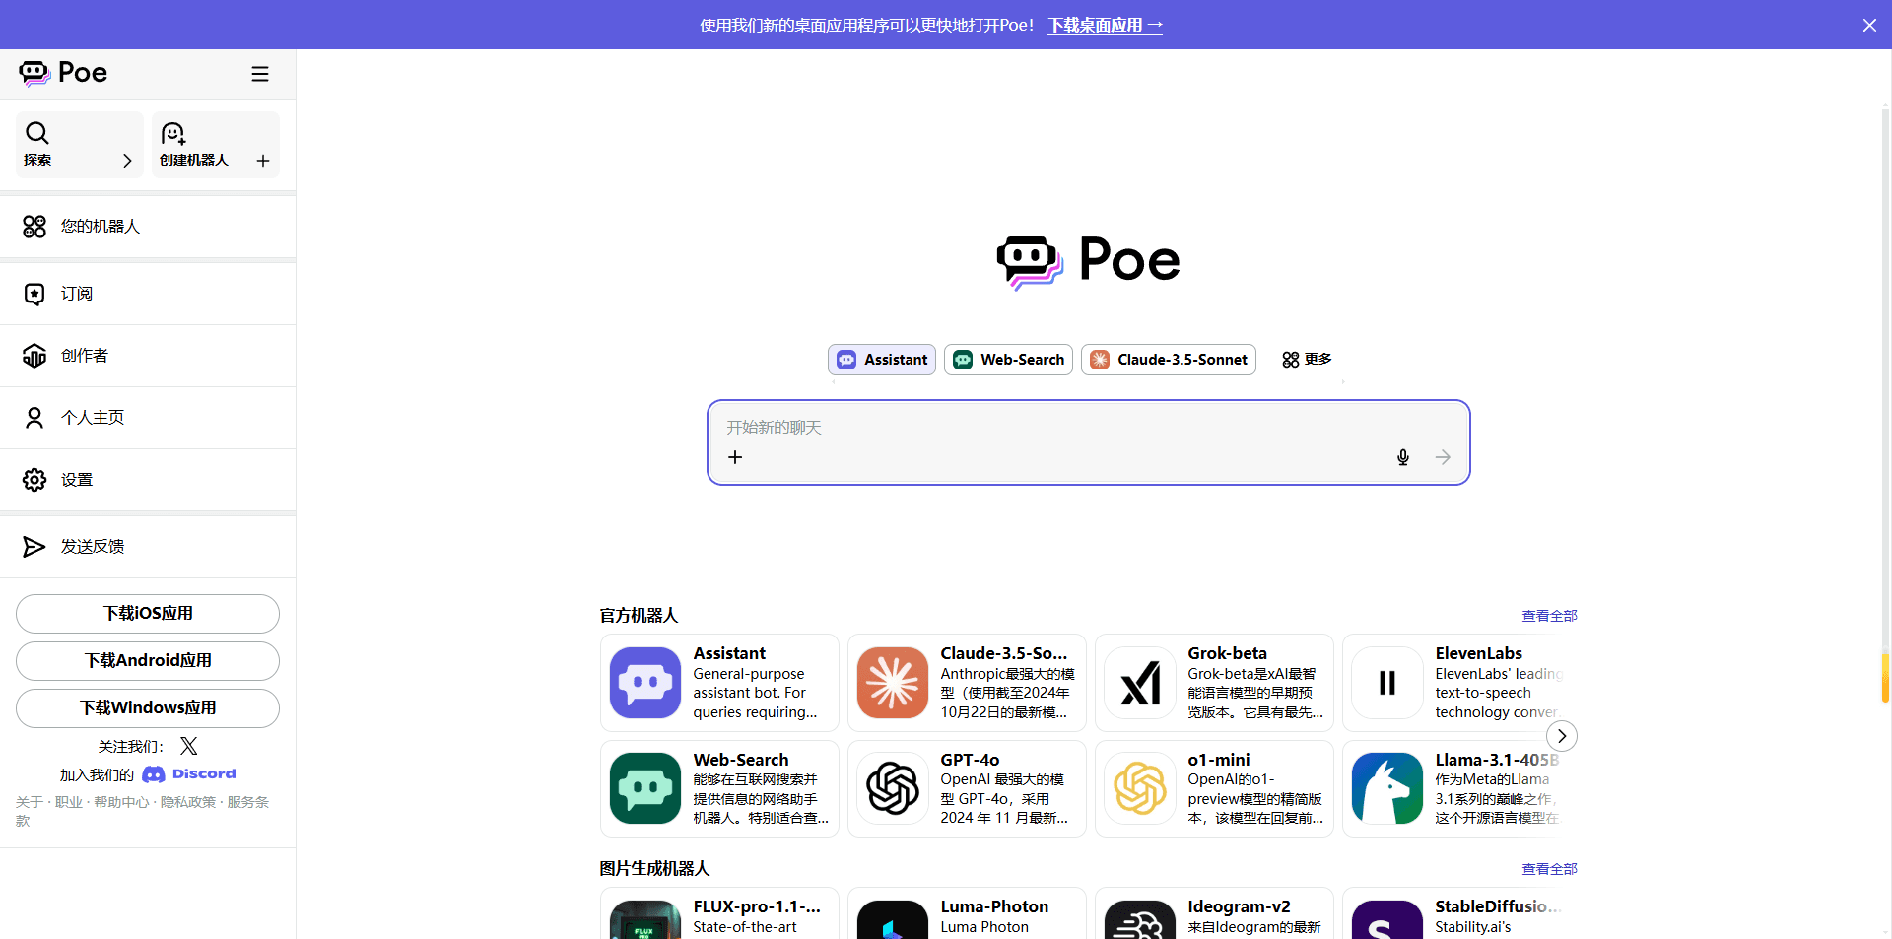Click the plus sign on 创建机器人 tile
The image size is (1892, 939).
(263, 161)
